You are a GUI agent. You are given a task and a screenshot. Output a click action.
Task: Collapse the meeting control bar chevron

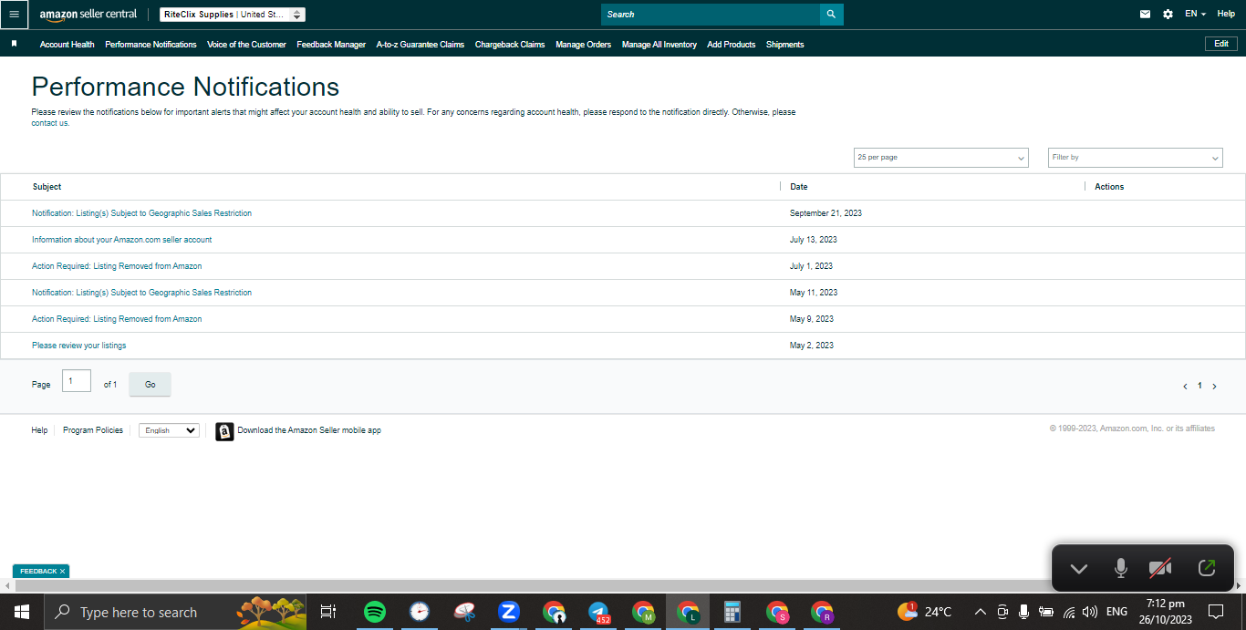click(x=1079, y=569)
